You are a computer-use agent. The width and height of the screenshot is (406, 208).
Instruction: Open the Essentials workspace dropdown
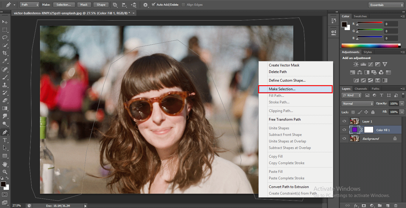[386, 5]
